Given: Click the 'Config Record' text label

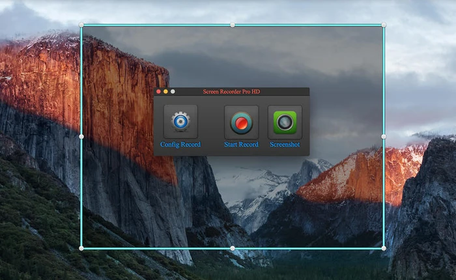Looking at the screenshot, I should click(x=180, y=145).
